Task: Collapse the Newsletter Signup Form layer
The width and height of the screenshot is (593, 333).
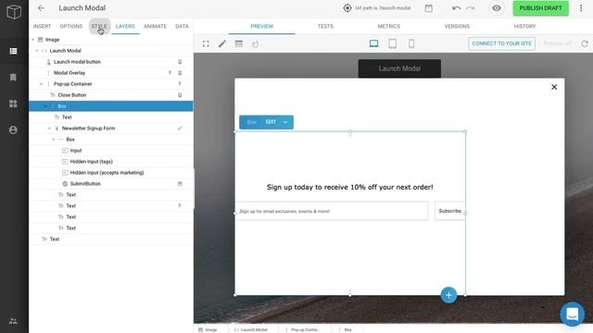Action: (x=49, y=129)
